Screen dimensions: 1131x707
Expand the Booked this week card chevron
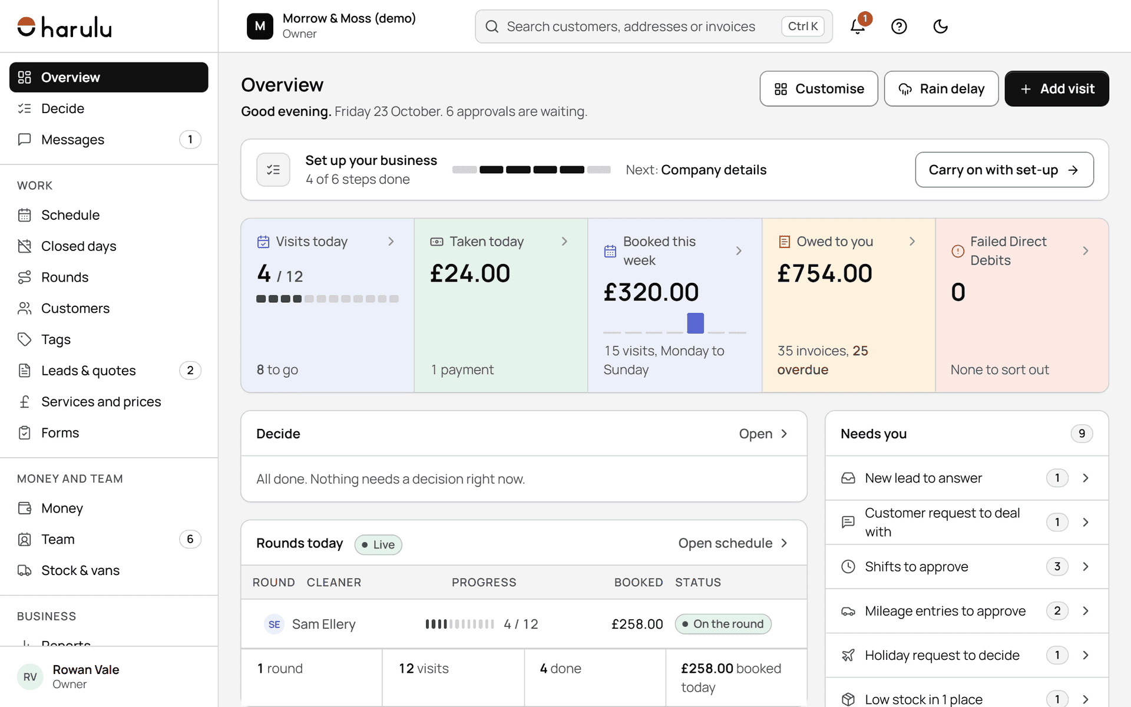tap(739, 251)
